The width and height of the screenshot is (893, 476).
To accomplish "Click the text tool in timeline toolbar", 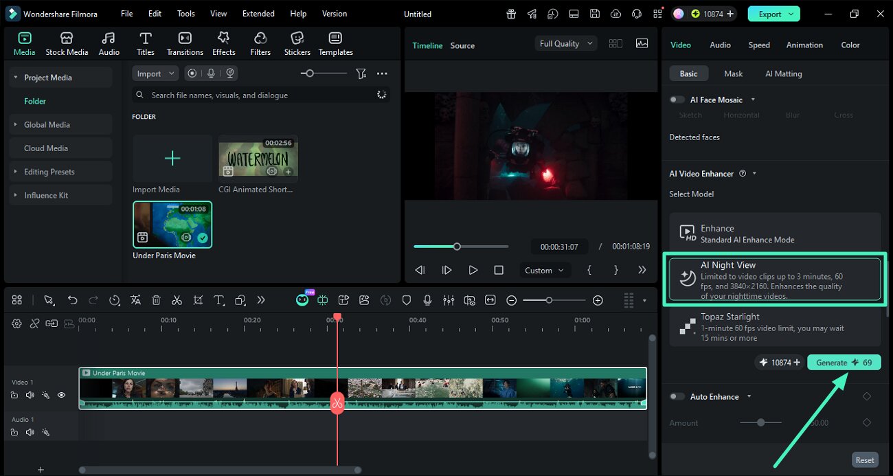I will point(218,300).
